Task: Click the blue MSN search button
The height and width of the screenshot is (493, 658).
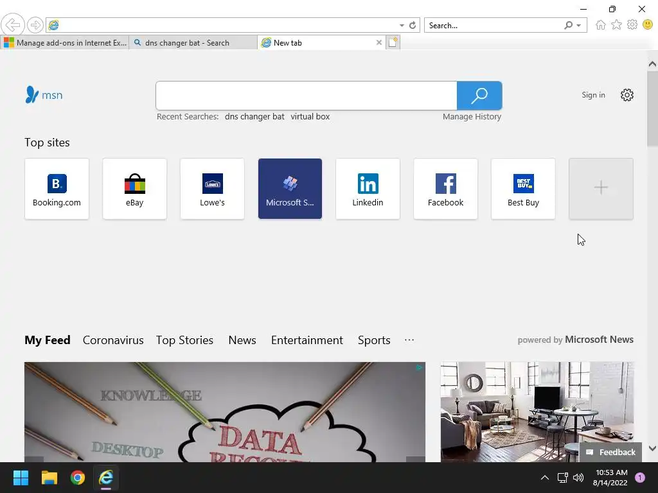Action: coord(479,96)
